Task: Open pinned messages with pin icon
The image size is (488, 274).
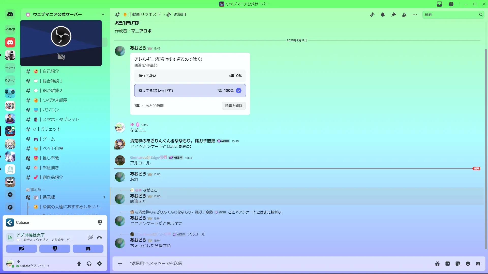Action: point(393,15)
